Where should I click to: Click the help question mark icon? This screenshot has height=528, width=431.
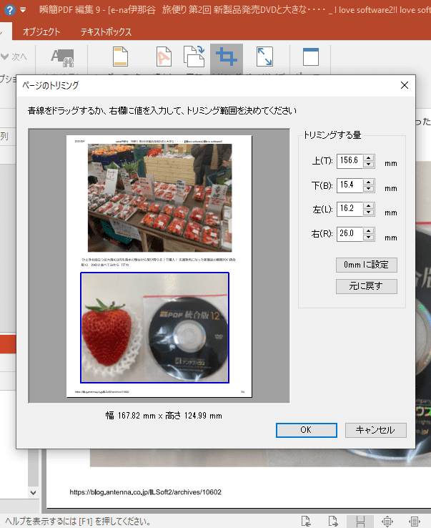pos(9,10)
